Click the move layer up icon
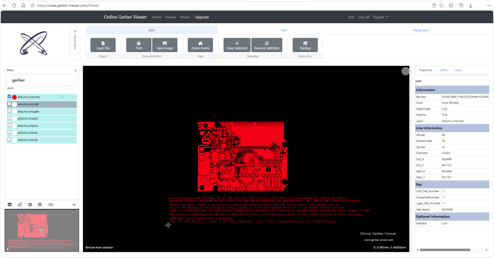 point(40,205)
